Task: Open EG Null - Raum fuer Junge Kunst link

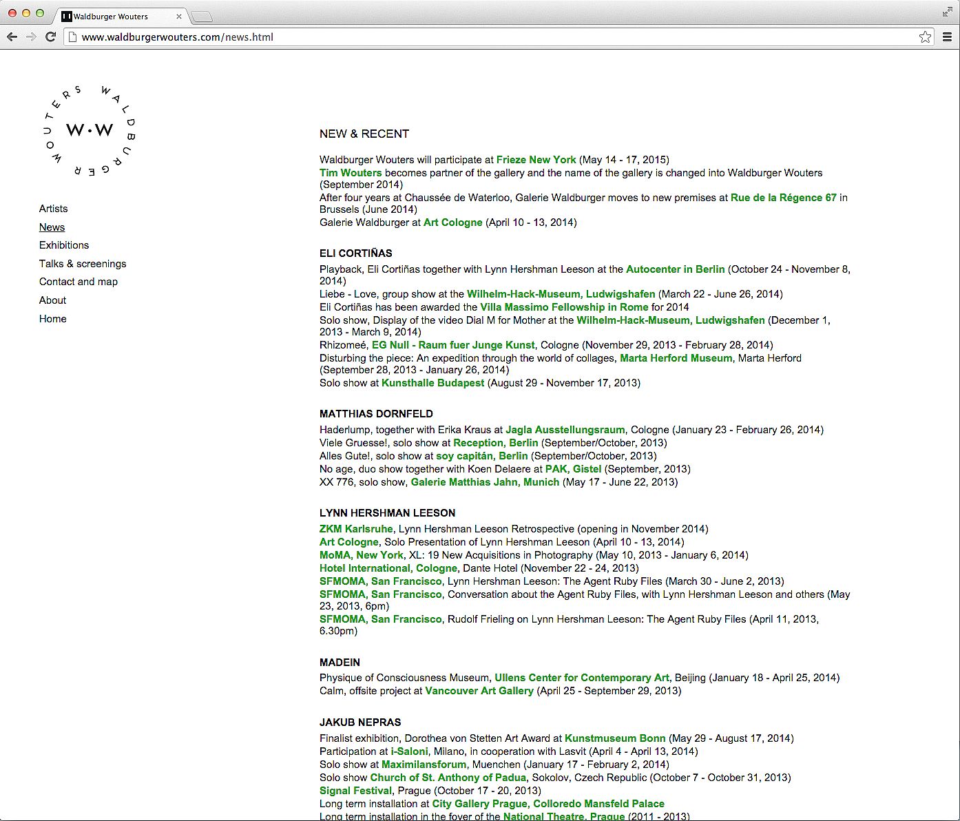Action: 453,345
